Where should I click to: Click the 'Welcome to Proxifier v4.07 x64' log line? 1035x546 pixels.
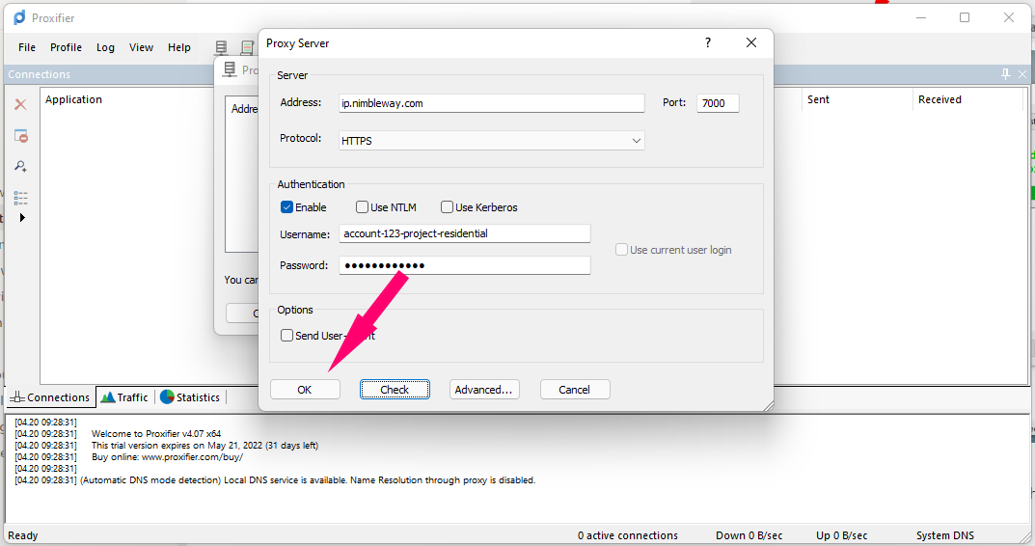156,434
